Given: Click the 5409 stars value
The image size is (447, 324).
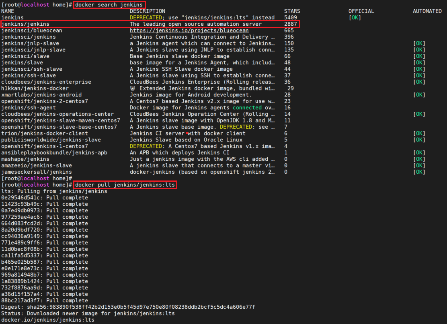Looking at the screenshot, I should click(291, 17).
